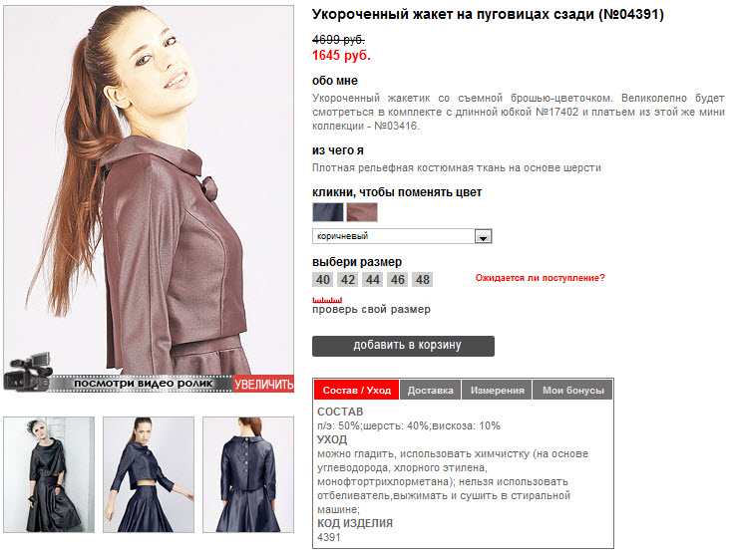This screenshot has height=553, width=732.
Task: Switch to the Доставка tab
Action: tap(431, 390)
